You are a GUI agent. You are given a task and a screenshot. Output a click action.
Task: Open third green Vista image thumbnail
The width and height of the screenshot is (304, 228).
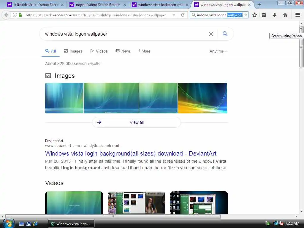[x=158, y=98]
